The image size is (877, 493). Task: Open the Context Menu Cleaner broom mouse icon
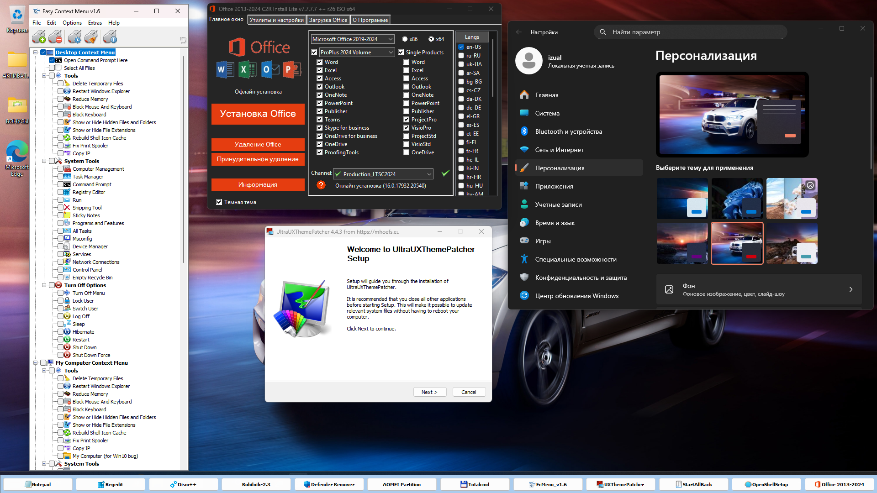[x=91, y=37]
